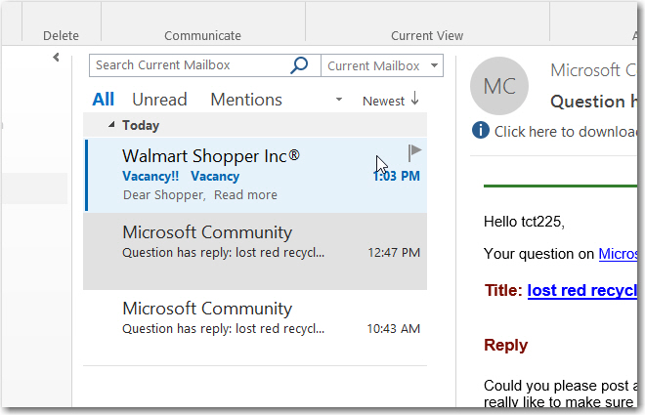Click the lost red recycl title link

581,291
